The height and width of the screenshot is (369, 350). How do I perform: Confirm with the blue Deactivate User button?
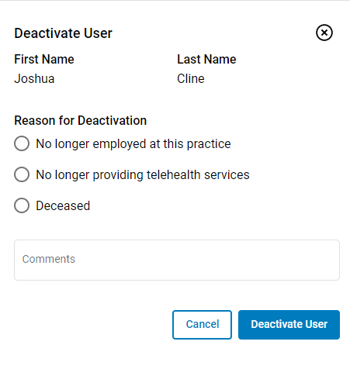pos(289,325)
